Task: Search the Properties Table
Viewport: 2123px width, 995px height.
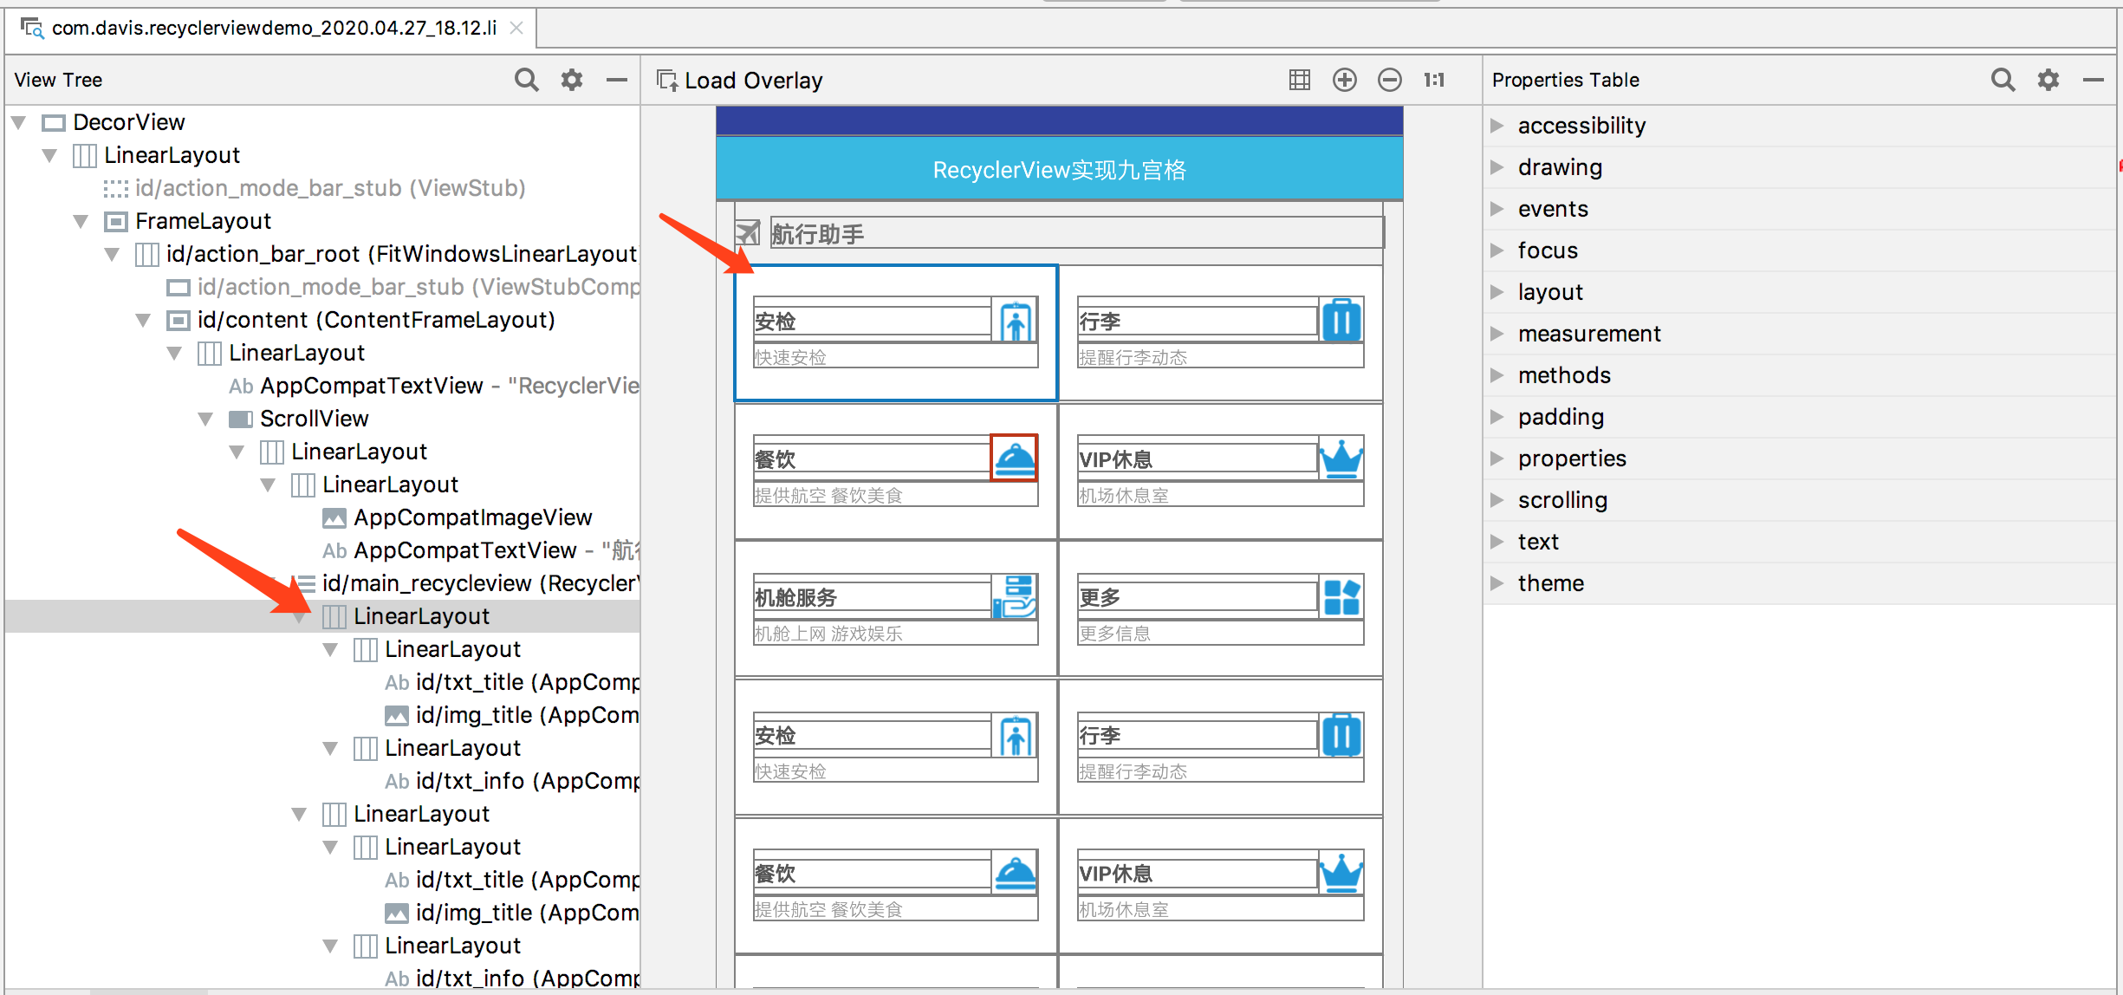Action: tap(2003, 80)
